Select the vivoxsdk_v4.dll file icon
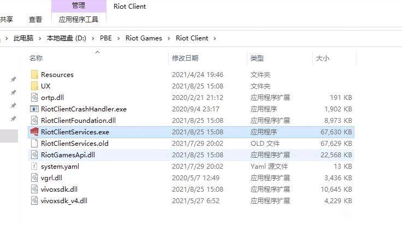The height and width of the screenshot is (225, 402). [34, 200]
